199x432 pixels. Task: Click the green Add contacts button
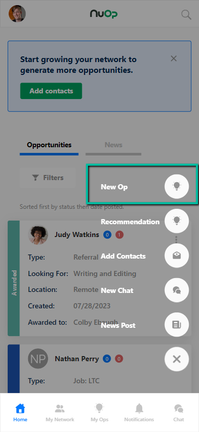[x=51, y=91]
